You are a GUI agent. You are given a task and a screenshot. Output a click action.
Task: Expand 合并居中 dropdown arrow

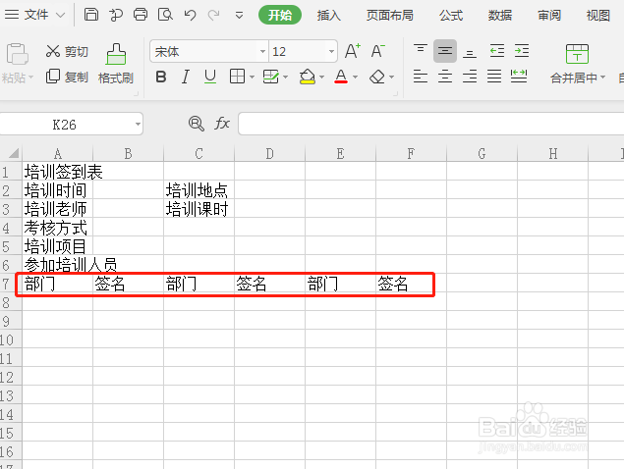click(602, 78)
